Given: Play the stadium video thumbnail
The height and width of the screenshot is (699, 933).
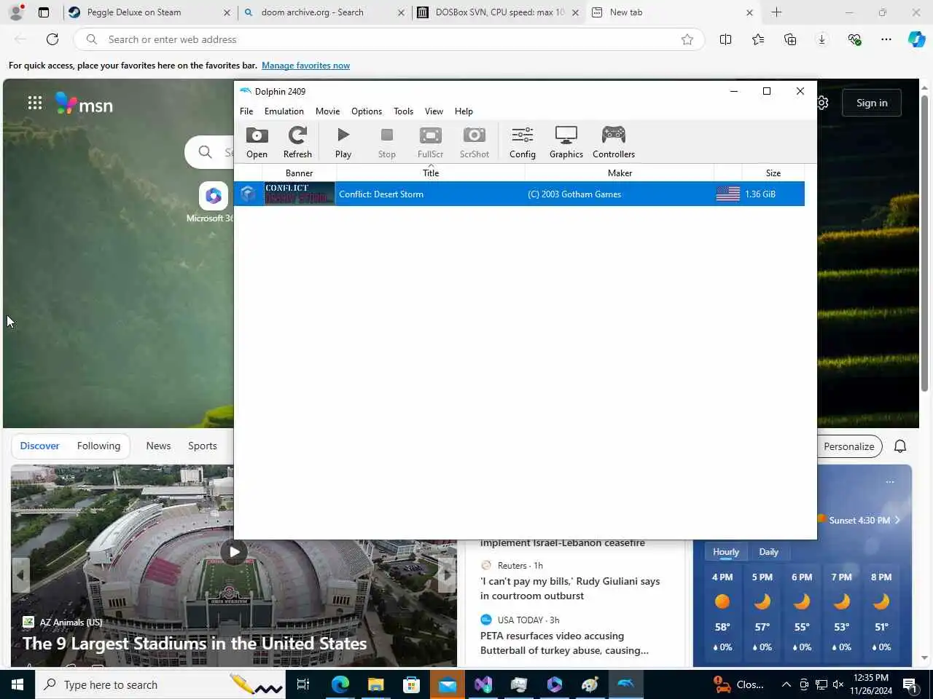Looking at the screenshot, I should pyautogui.click(x=234, y=551).
